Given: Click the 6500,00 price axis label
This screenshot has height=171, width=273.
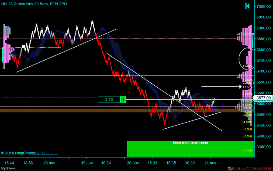Looking at the screenshot, I should pyautogui.click(x=263, y=114).
